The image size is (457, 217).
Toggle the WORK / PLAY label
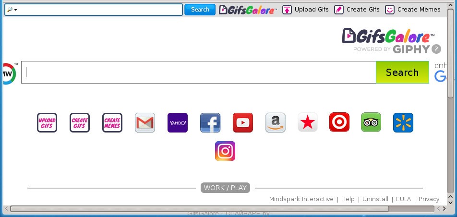225,188
